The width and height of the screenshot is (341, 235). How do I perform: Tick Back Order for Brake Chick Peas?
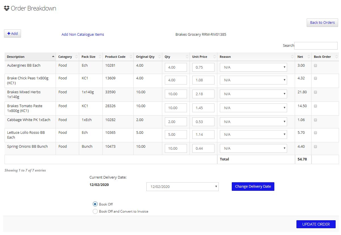point(315,78)
